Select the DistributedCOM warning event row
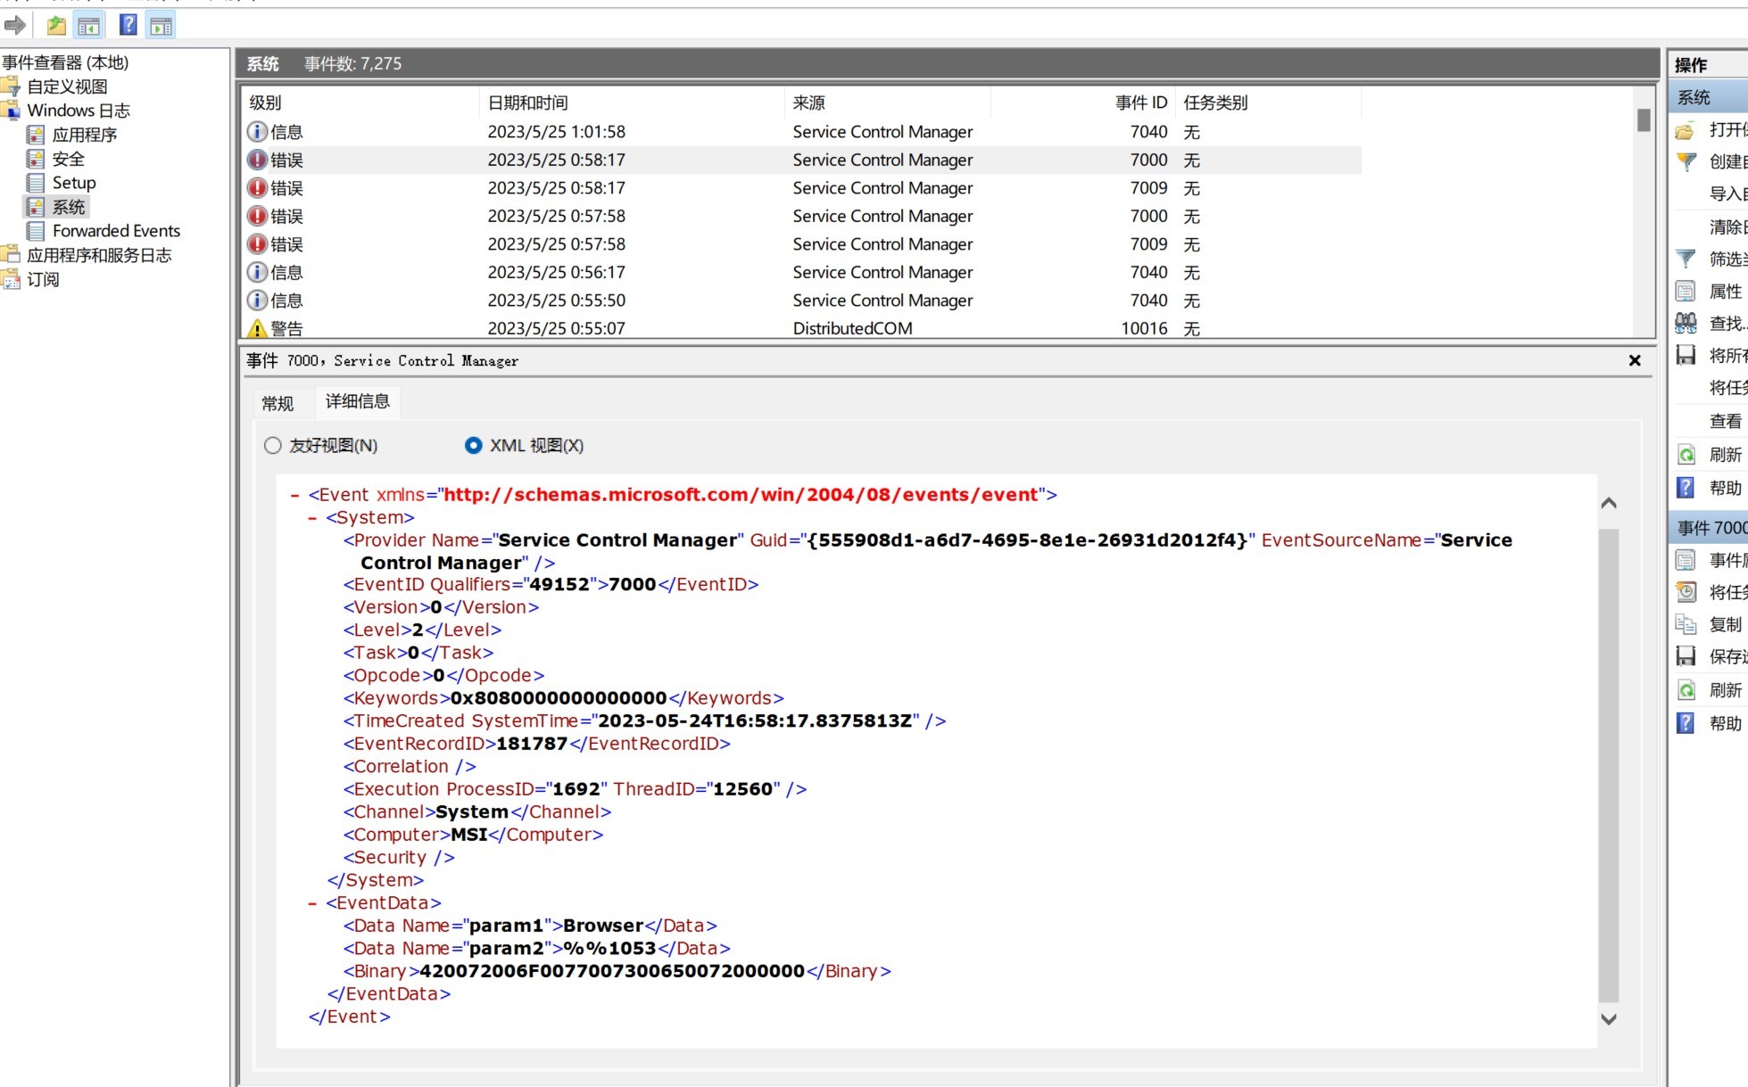The width and height of the screenshot is (1748, 1087). pos(801,328)
